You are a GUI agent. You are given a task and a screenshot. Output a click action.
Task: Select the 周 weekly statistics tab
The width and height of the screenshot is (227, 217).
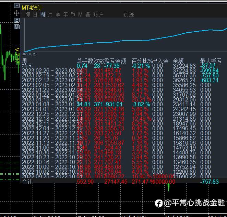(x=43, y=14)
